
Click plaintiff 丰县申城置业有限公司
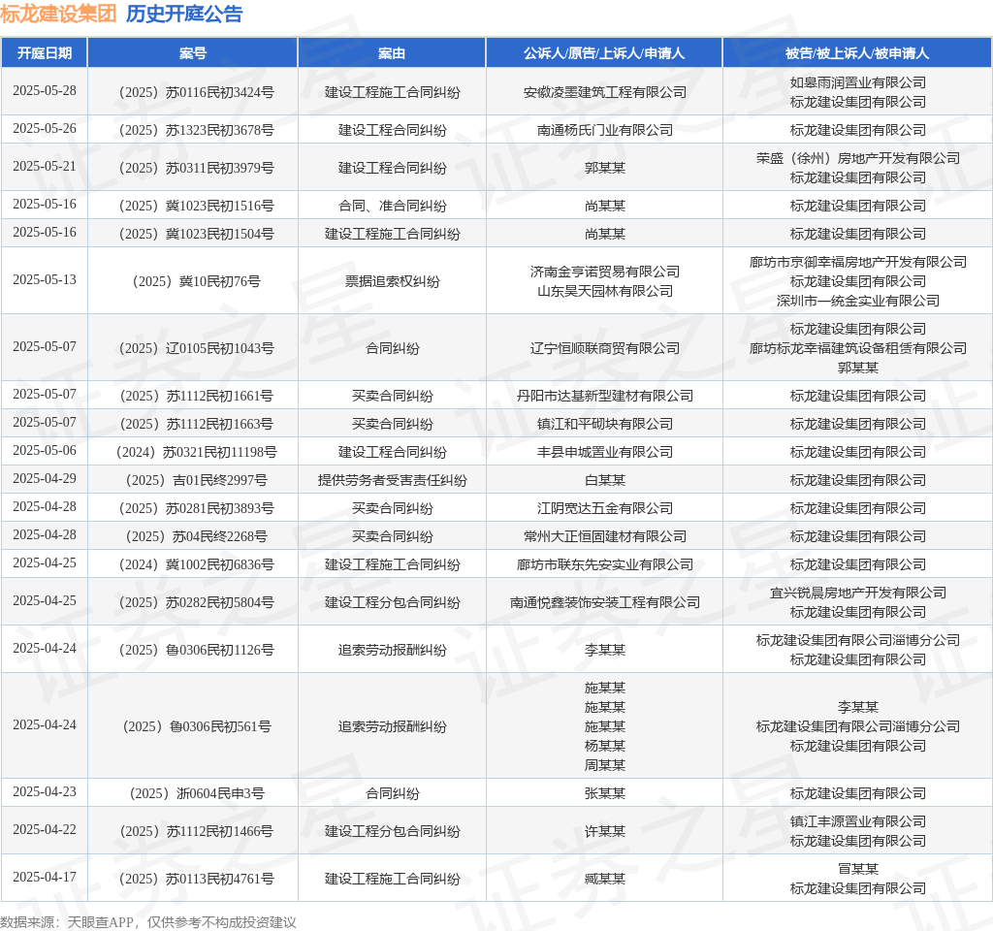pos(605,453)
